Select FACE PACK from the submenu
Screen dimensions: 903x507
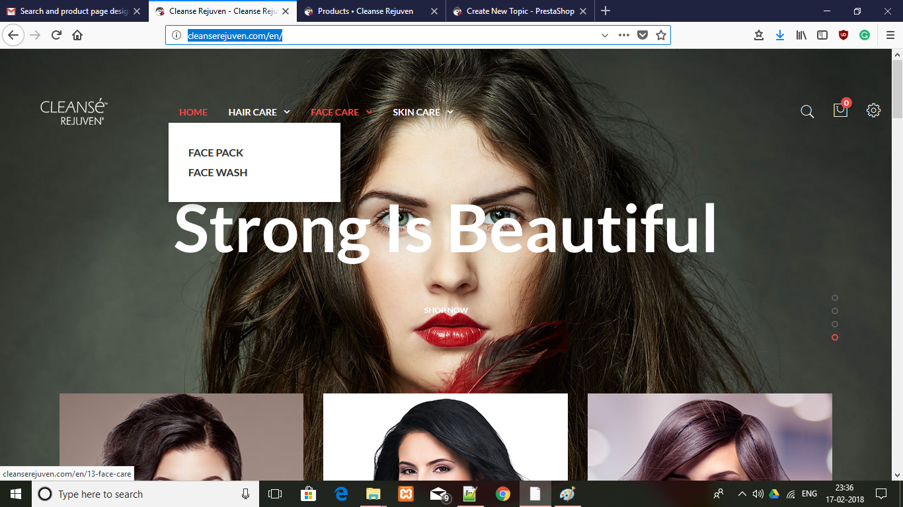coord(216,152)
